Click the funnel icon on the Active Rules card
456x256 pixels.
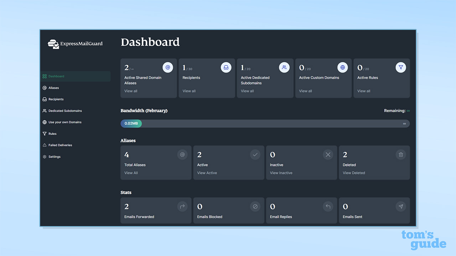pyautogui.click(x=401, y=67)
